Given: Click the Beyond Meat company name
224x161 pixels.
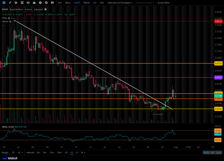Looking at the screenshot, I should [x=16, y=9].
